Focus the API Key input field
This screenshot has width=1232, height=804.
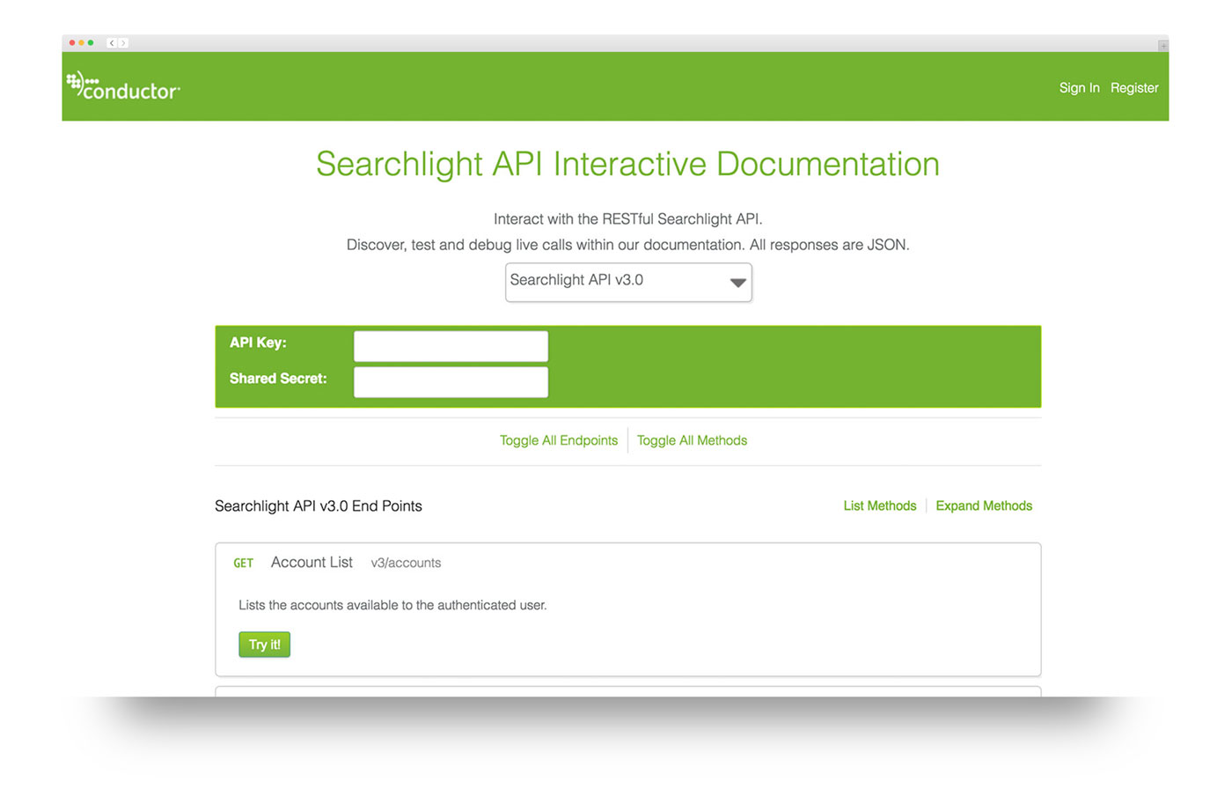pos(451,346)
